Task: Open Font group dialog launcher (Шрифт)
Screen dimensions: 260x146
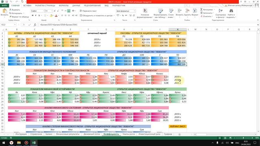Action: (x=58, y=20)
